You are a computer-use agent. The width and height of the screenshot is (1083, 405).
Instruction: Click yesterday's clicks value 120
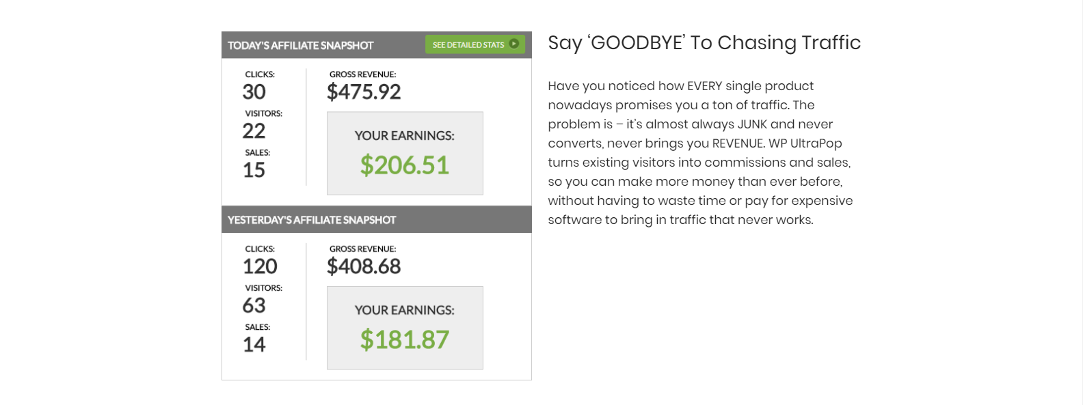click(260, 266)
